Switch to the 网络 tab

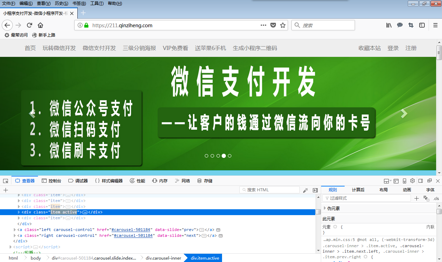tap(182, 181)
